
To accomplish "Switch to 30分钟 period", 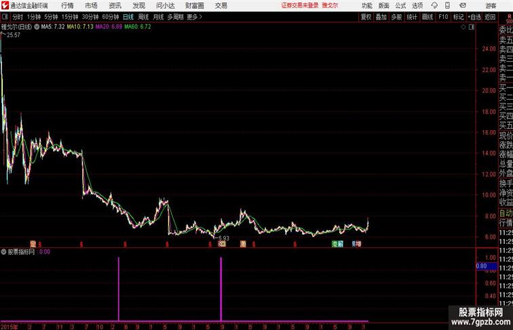I will pyautogui.click(x=90, y=17).
